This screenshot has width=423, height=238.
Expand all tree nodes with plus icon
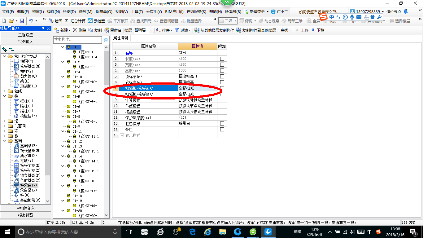(4, 49)
